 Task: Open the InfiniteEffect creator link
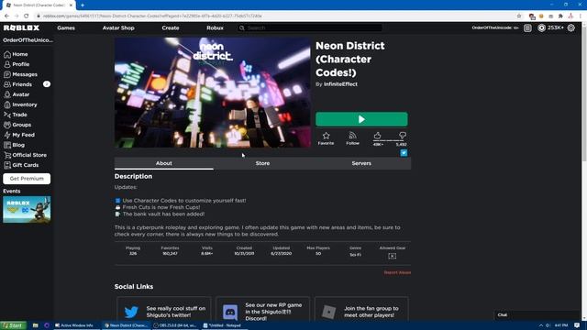coord(340,84)
